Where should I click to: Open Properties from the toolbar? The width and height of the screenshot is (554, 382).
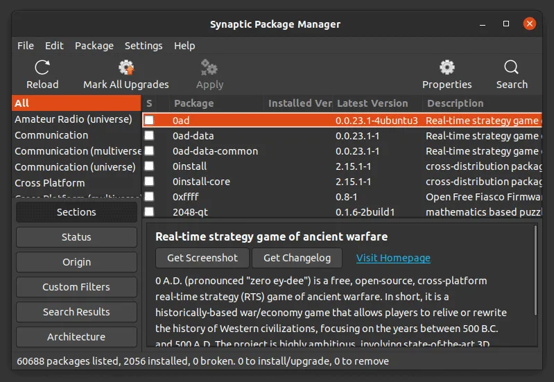coord(447,68)
